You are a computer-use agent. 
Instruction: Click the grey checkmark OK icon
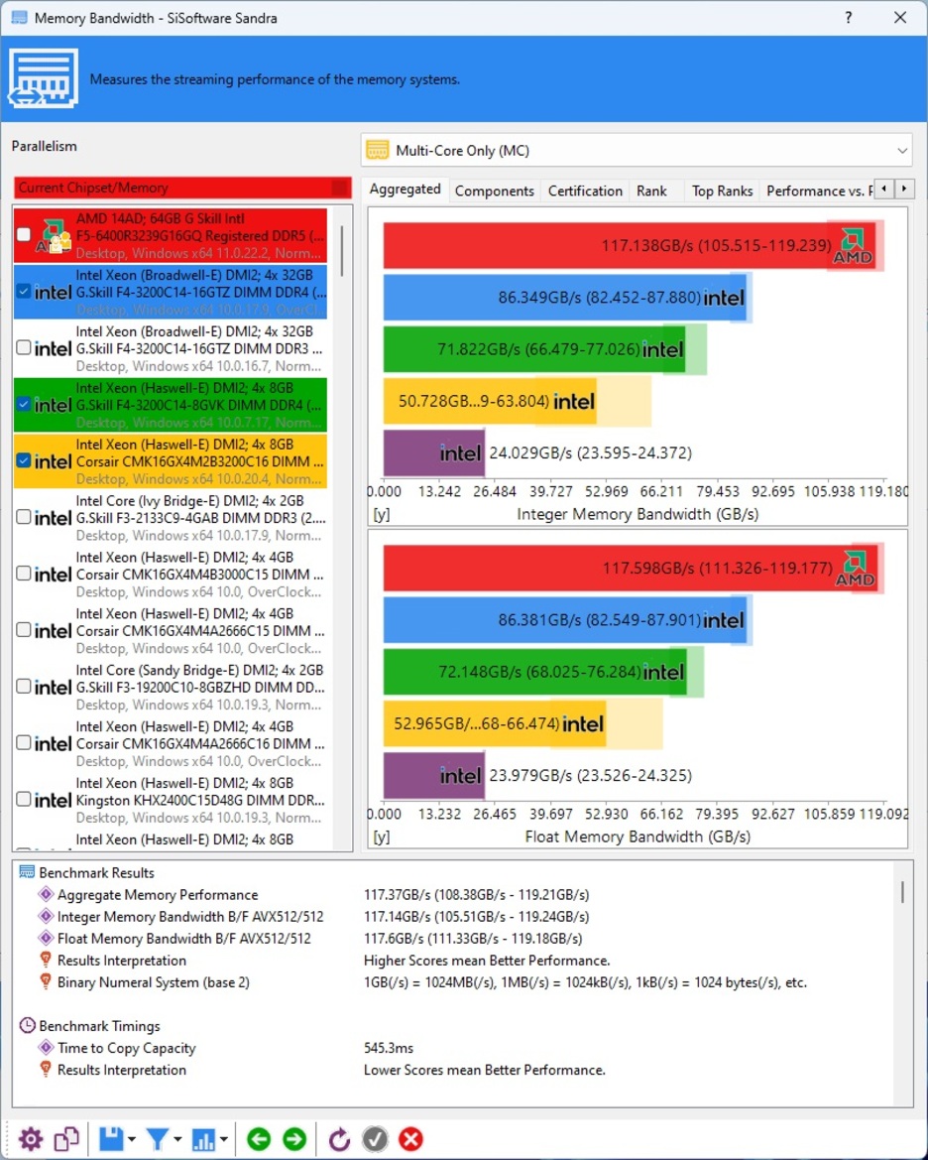pos(375,1138)
